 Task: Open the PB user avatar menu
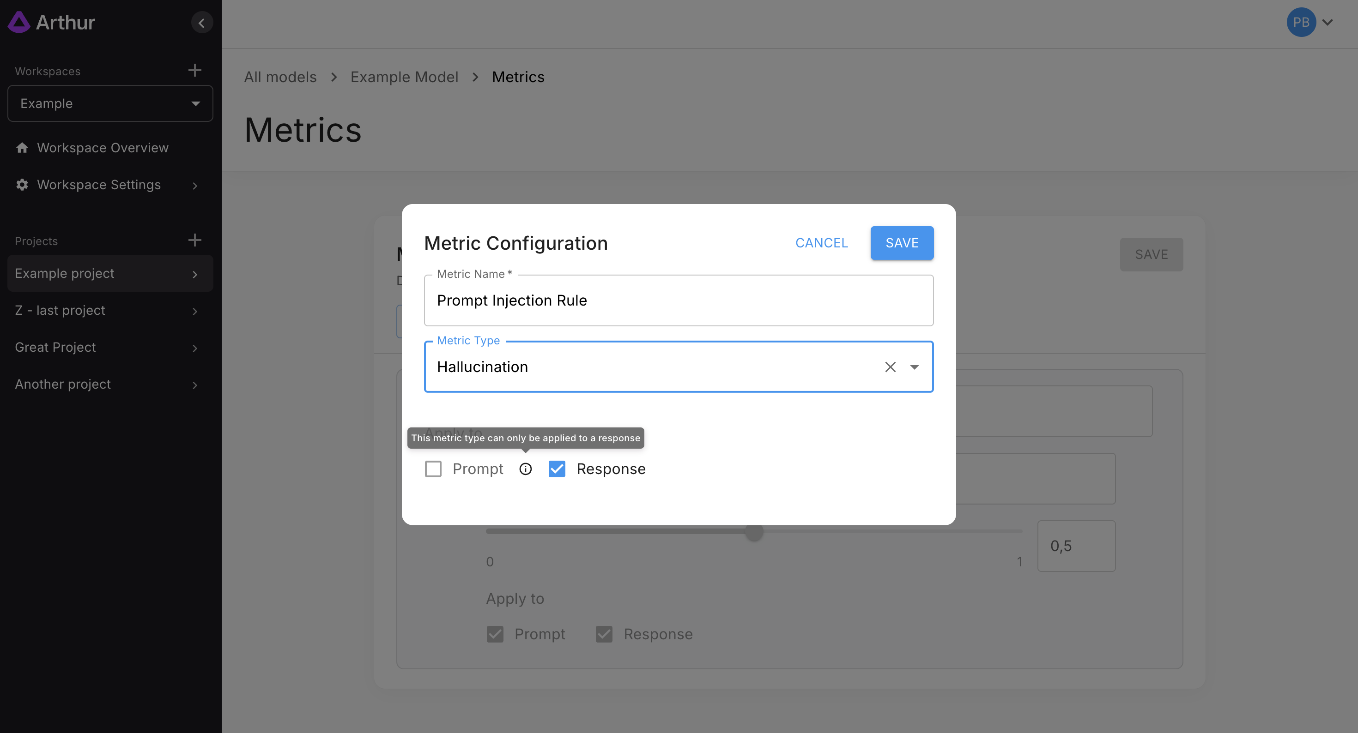tap(1301, 22)
